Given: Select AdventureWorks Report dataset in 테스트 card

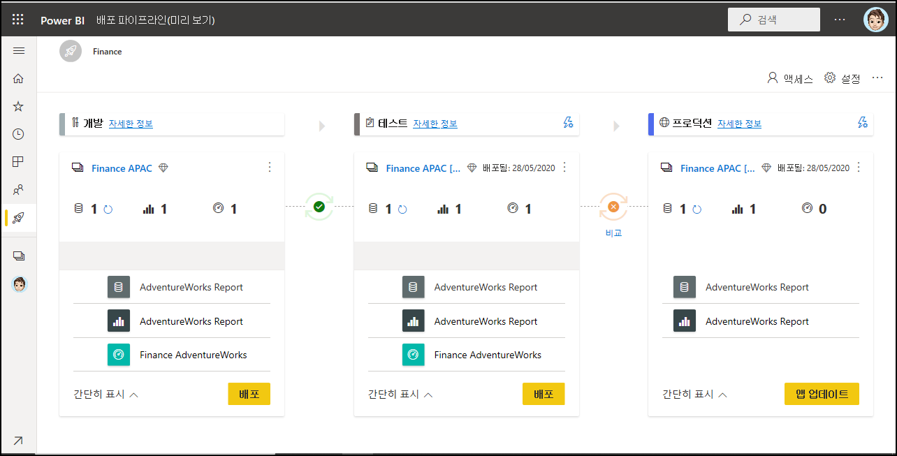Looking at the screenshot, I should pos(466,287).
